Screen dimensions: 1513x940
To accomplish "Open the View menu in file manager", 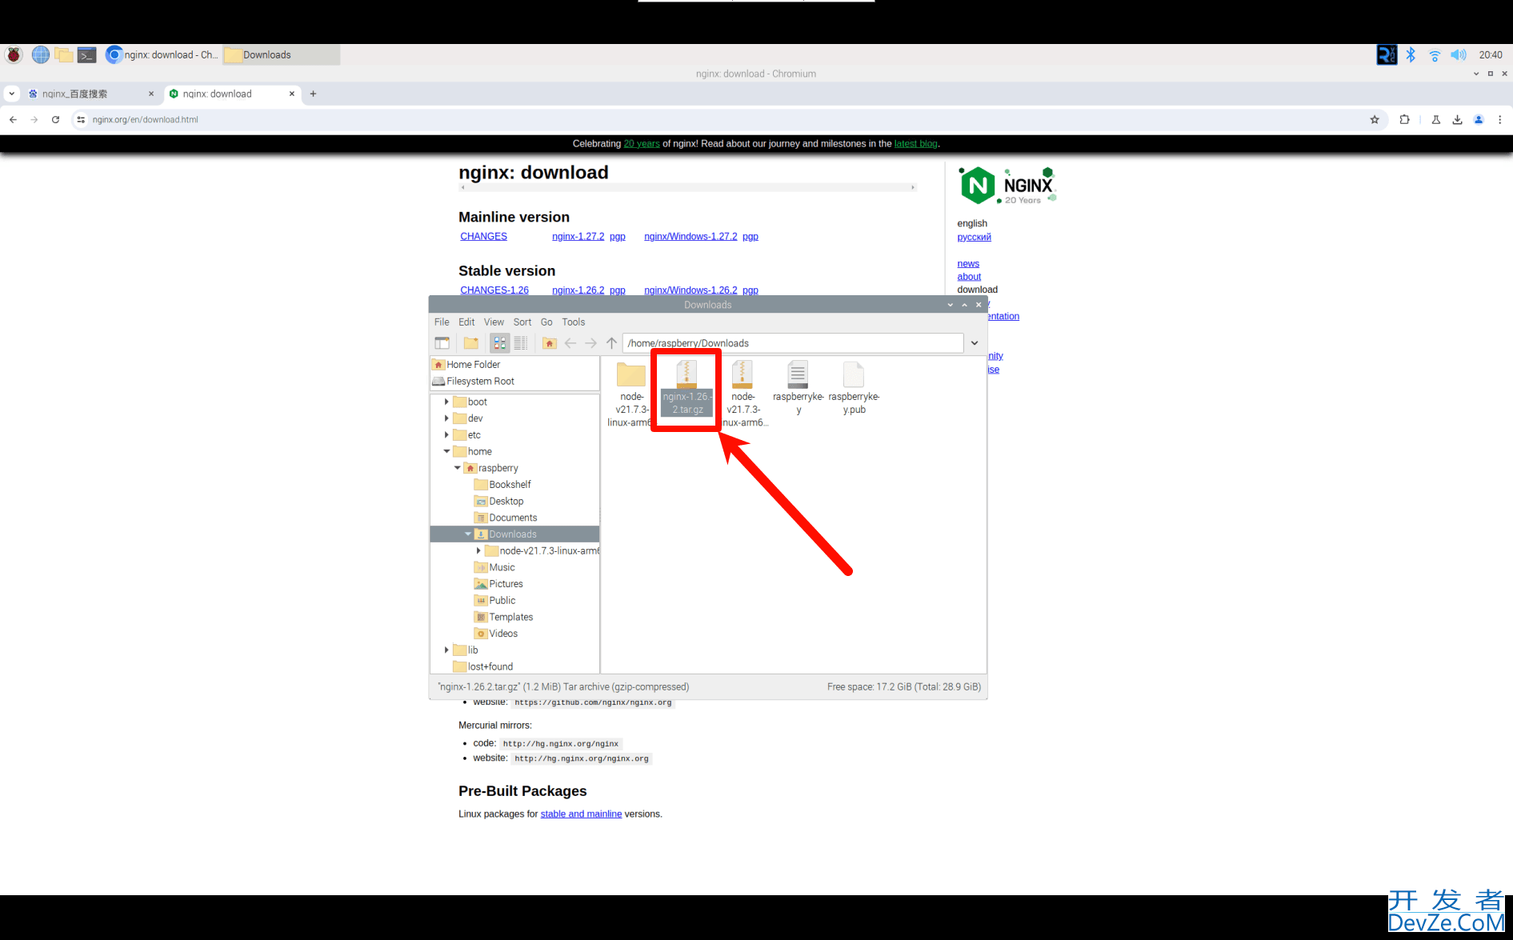I will click(x=494, y=322).
